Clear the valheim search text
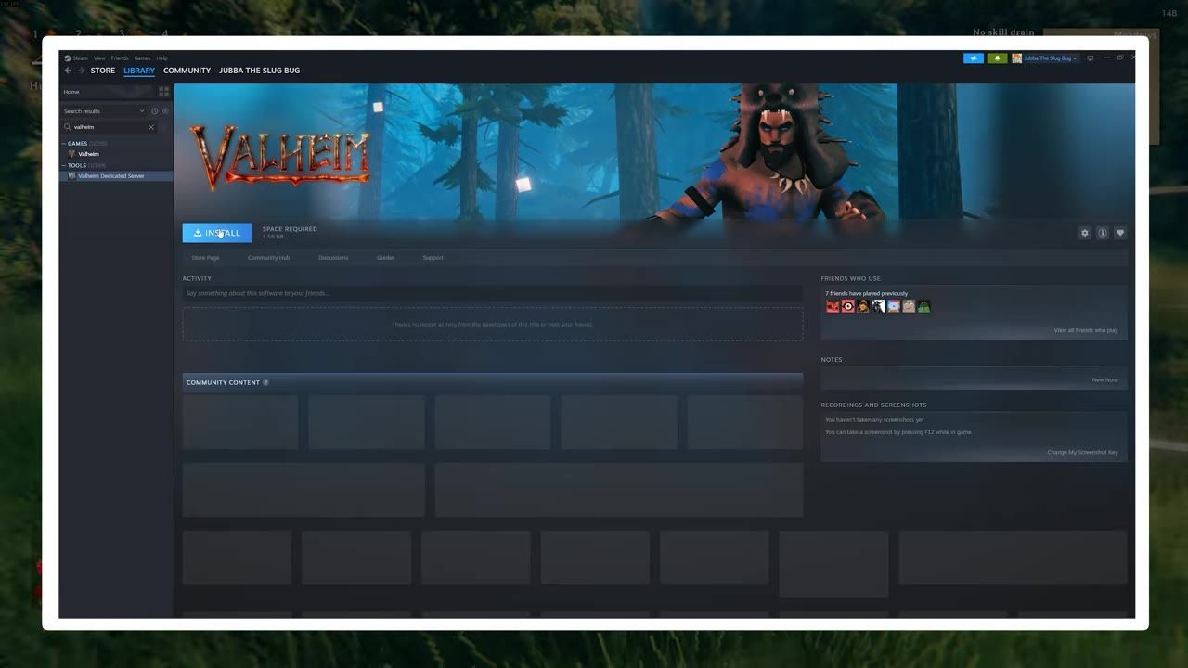This screenshot has height=668, width=1188. tap(151, 127)
